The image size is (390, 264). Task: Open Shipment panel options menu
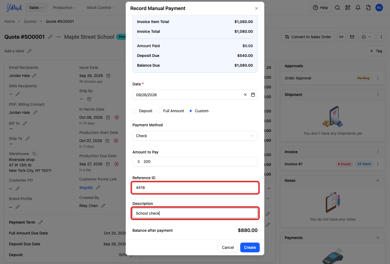378,95
